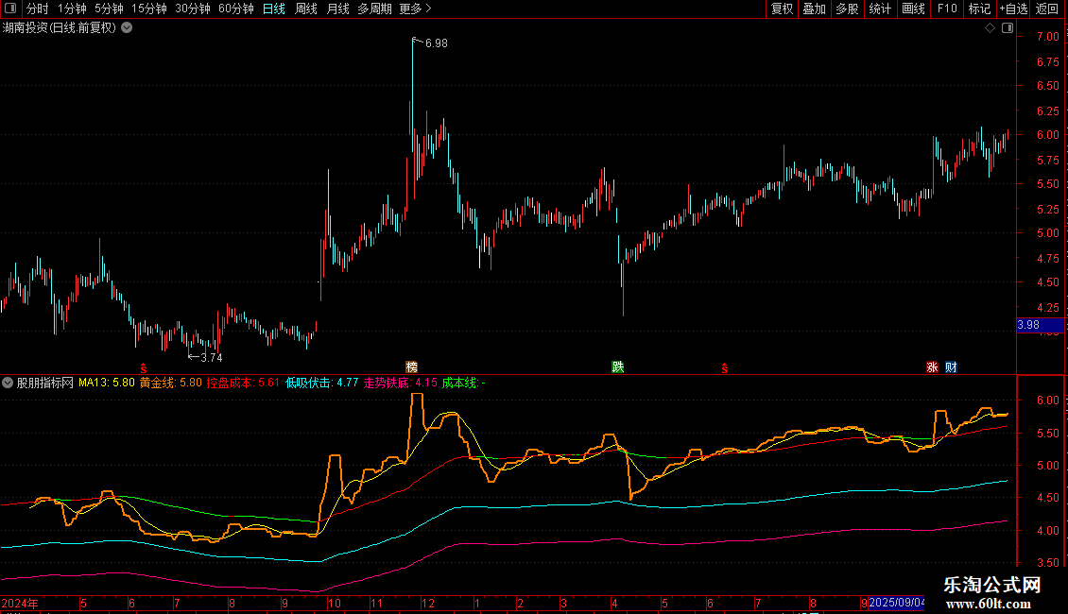Screen dimensions: 1068x614
Task: Switch to 分时 intraday view
Action: tap(38, 9)
